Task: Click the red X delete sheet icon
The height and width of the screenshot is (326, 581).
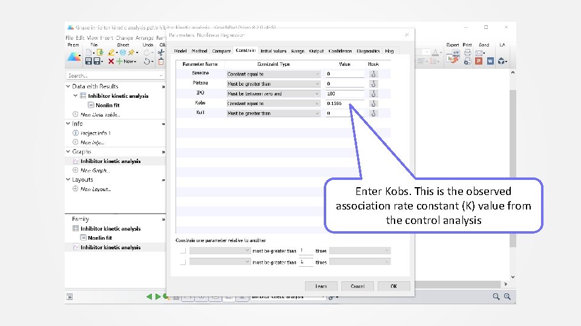Action: pos(111,62)
